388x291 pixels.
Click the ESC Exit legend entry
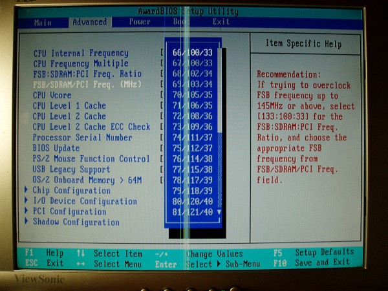click(x=44, y=263)
